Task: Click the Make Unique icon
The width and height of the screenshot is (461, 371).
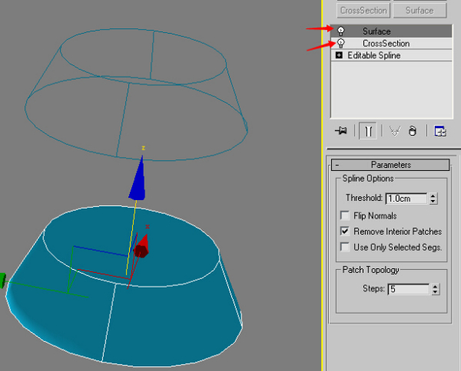Action: coord(395,131)
